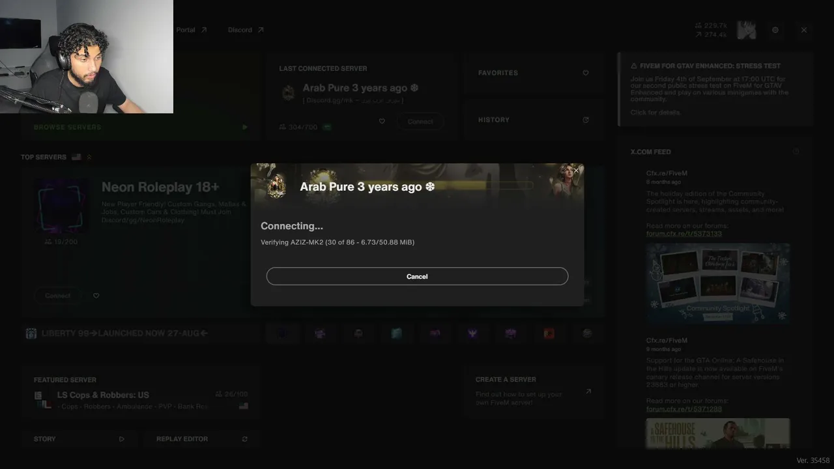The image size is (834, 469).
Task: Click first Cfx.re/FiveM feed author name
Action: click(x=667, y=173)
